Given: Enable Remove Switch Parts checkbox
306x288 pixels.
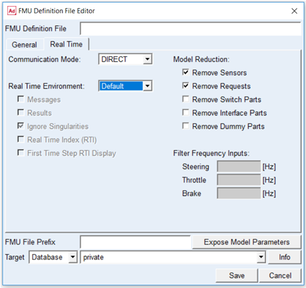Looking at the screenshot, I should (x=186, y=99).
